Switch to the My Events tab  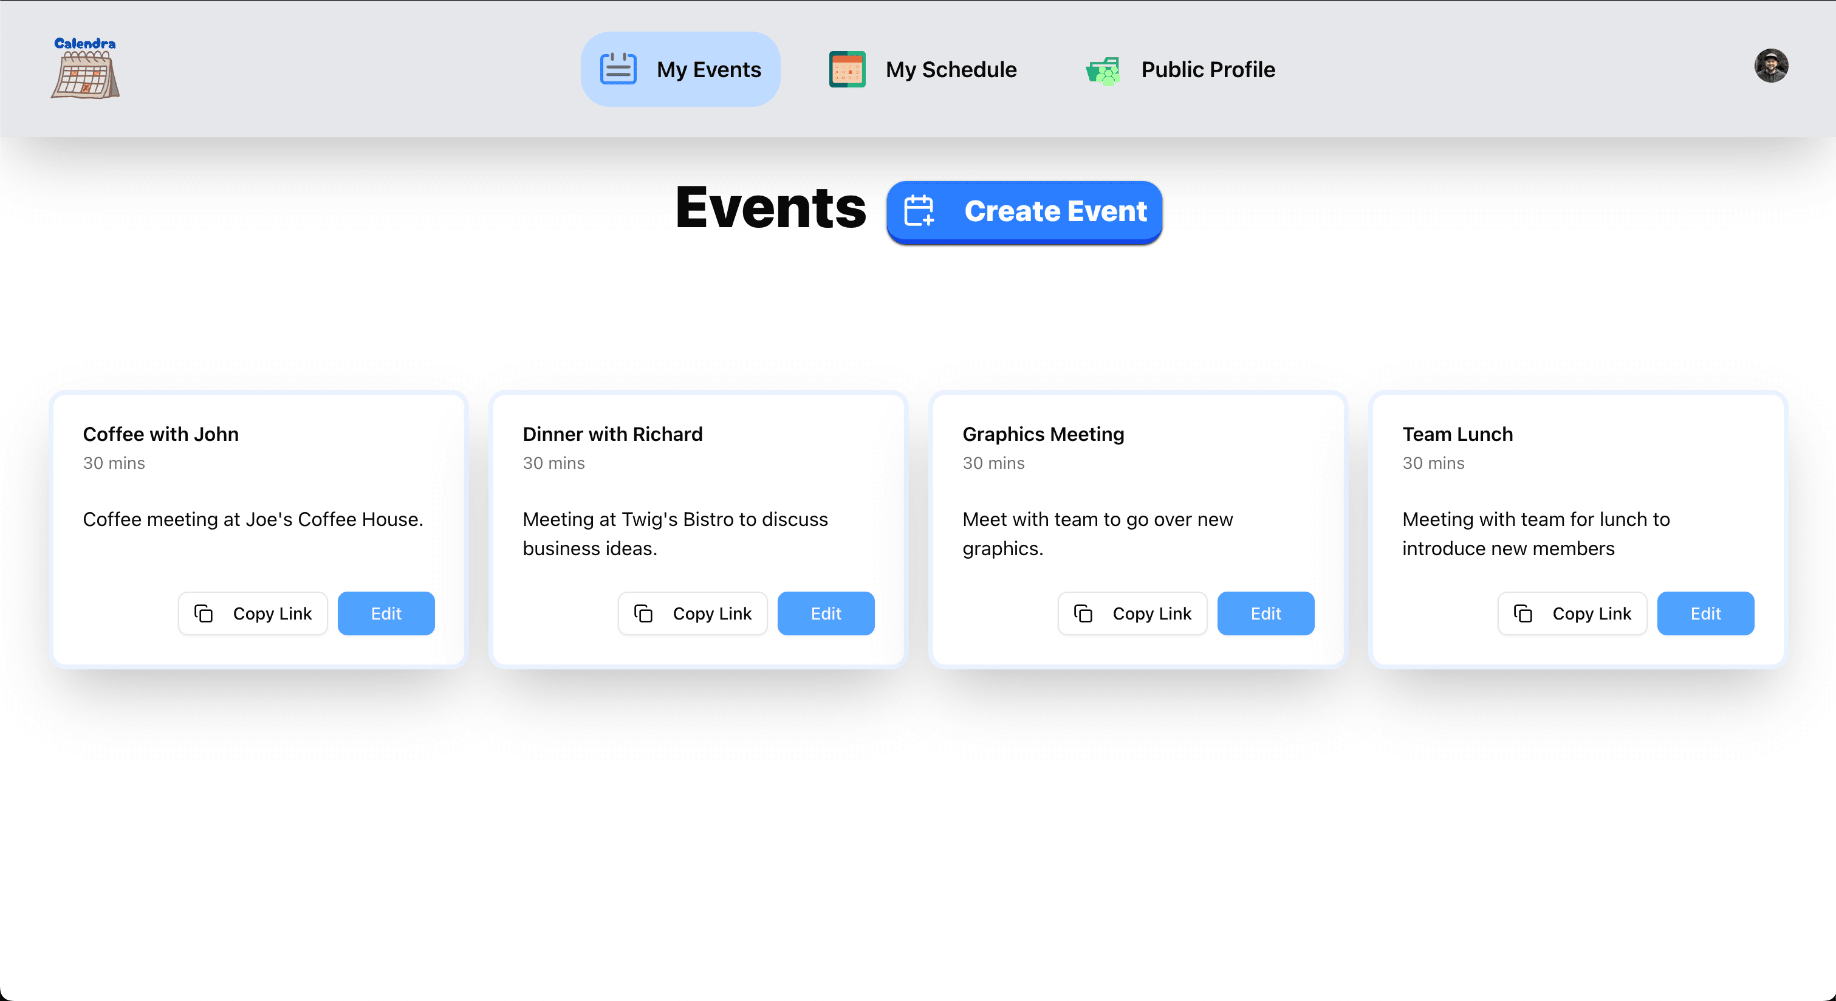pyautogui.click(x=680, y=69)
